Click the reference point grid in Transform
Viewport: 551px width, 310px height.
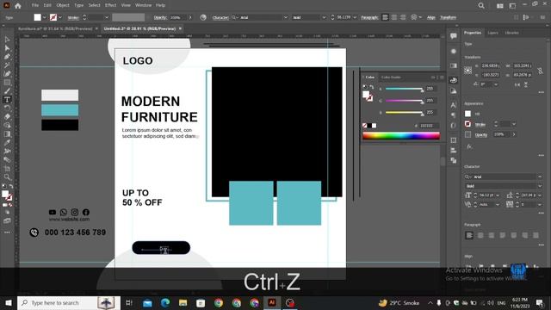pos(467,70)
